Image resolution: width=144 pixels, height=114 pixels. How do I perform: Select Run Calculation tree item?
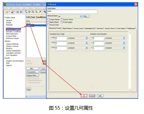coord(12,55)
